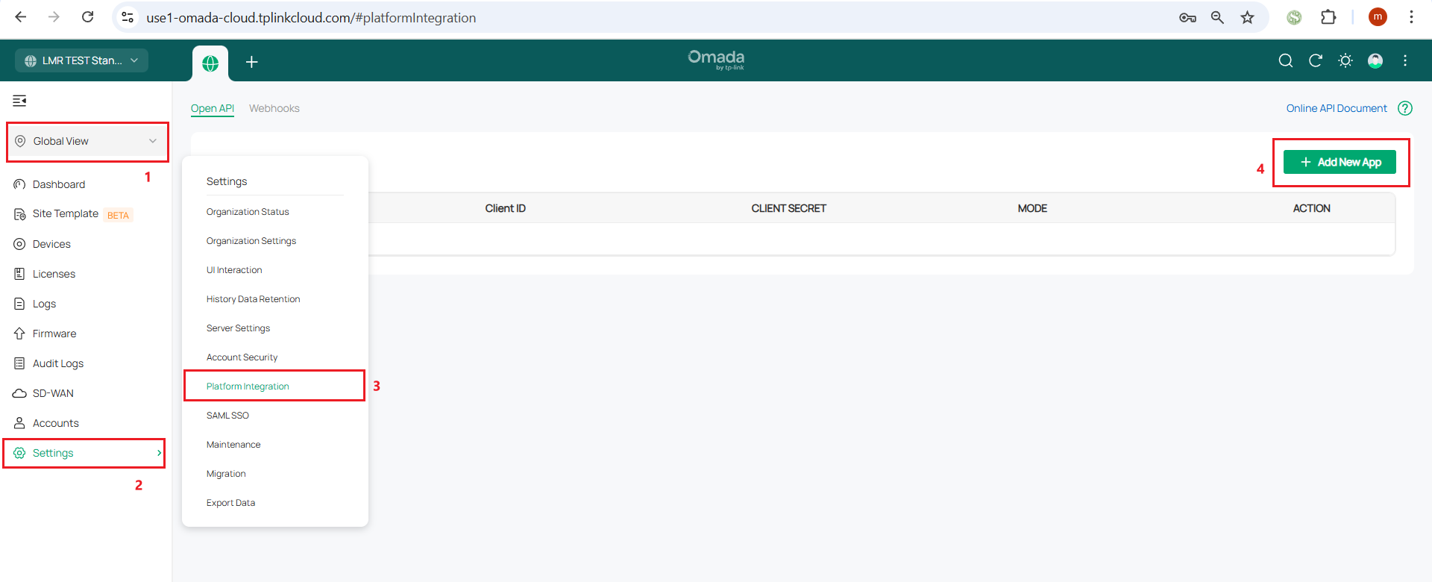This screenshot has height=582, width=1432.
Task: Open the Online API Document link
Action: [1337, 108]
